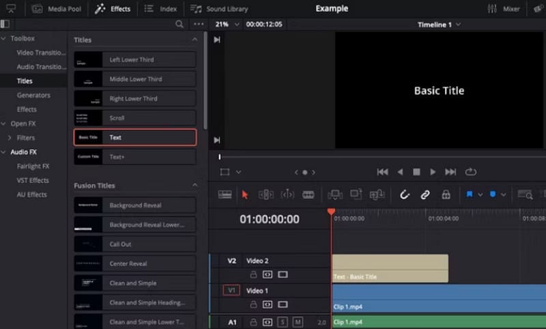Select the Trim Edit Mode tool
Viewport: 546px width, 329px height.
(x=266, y=195)
